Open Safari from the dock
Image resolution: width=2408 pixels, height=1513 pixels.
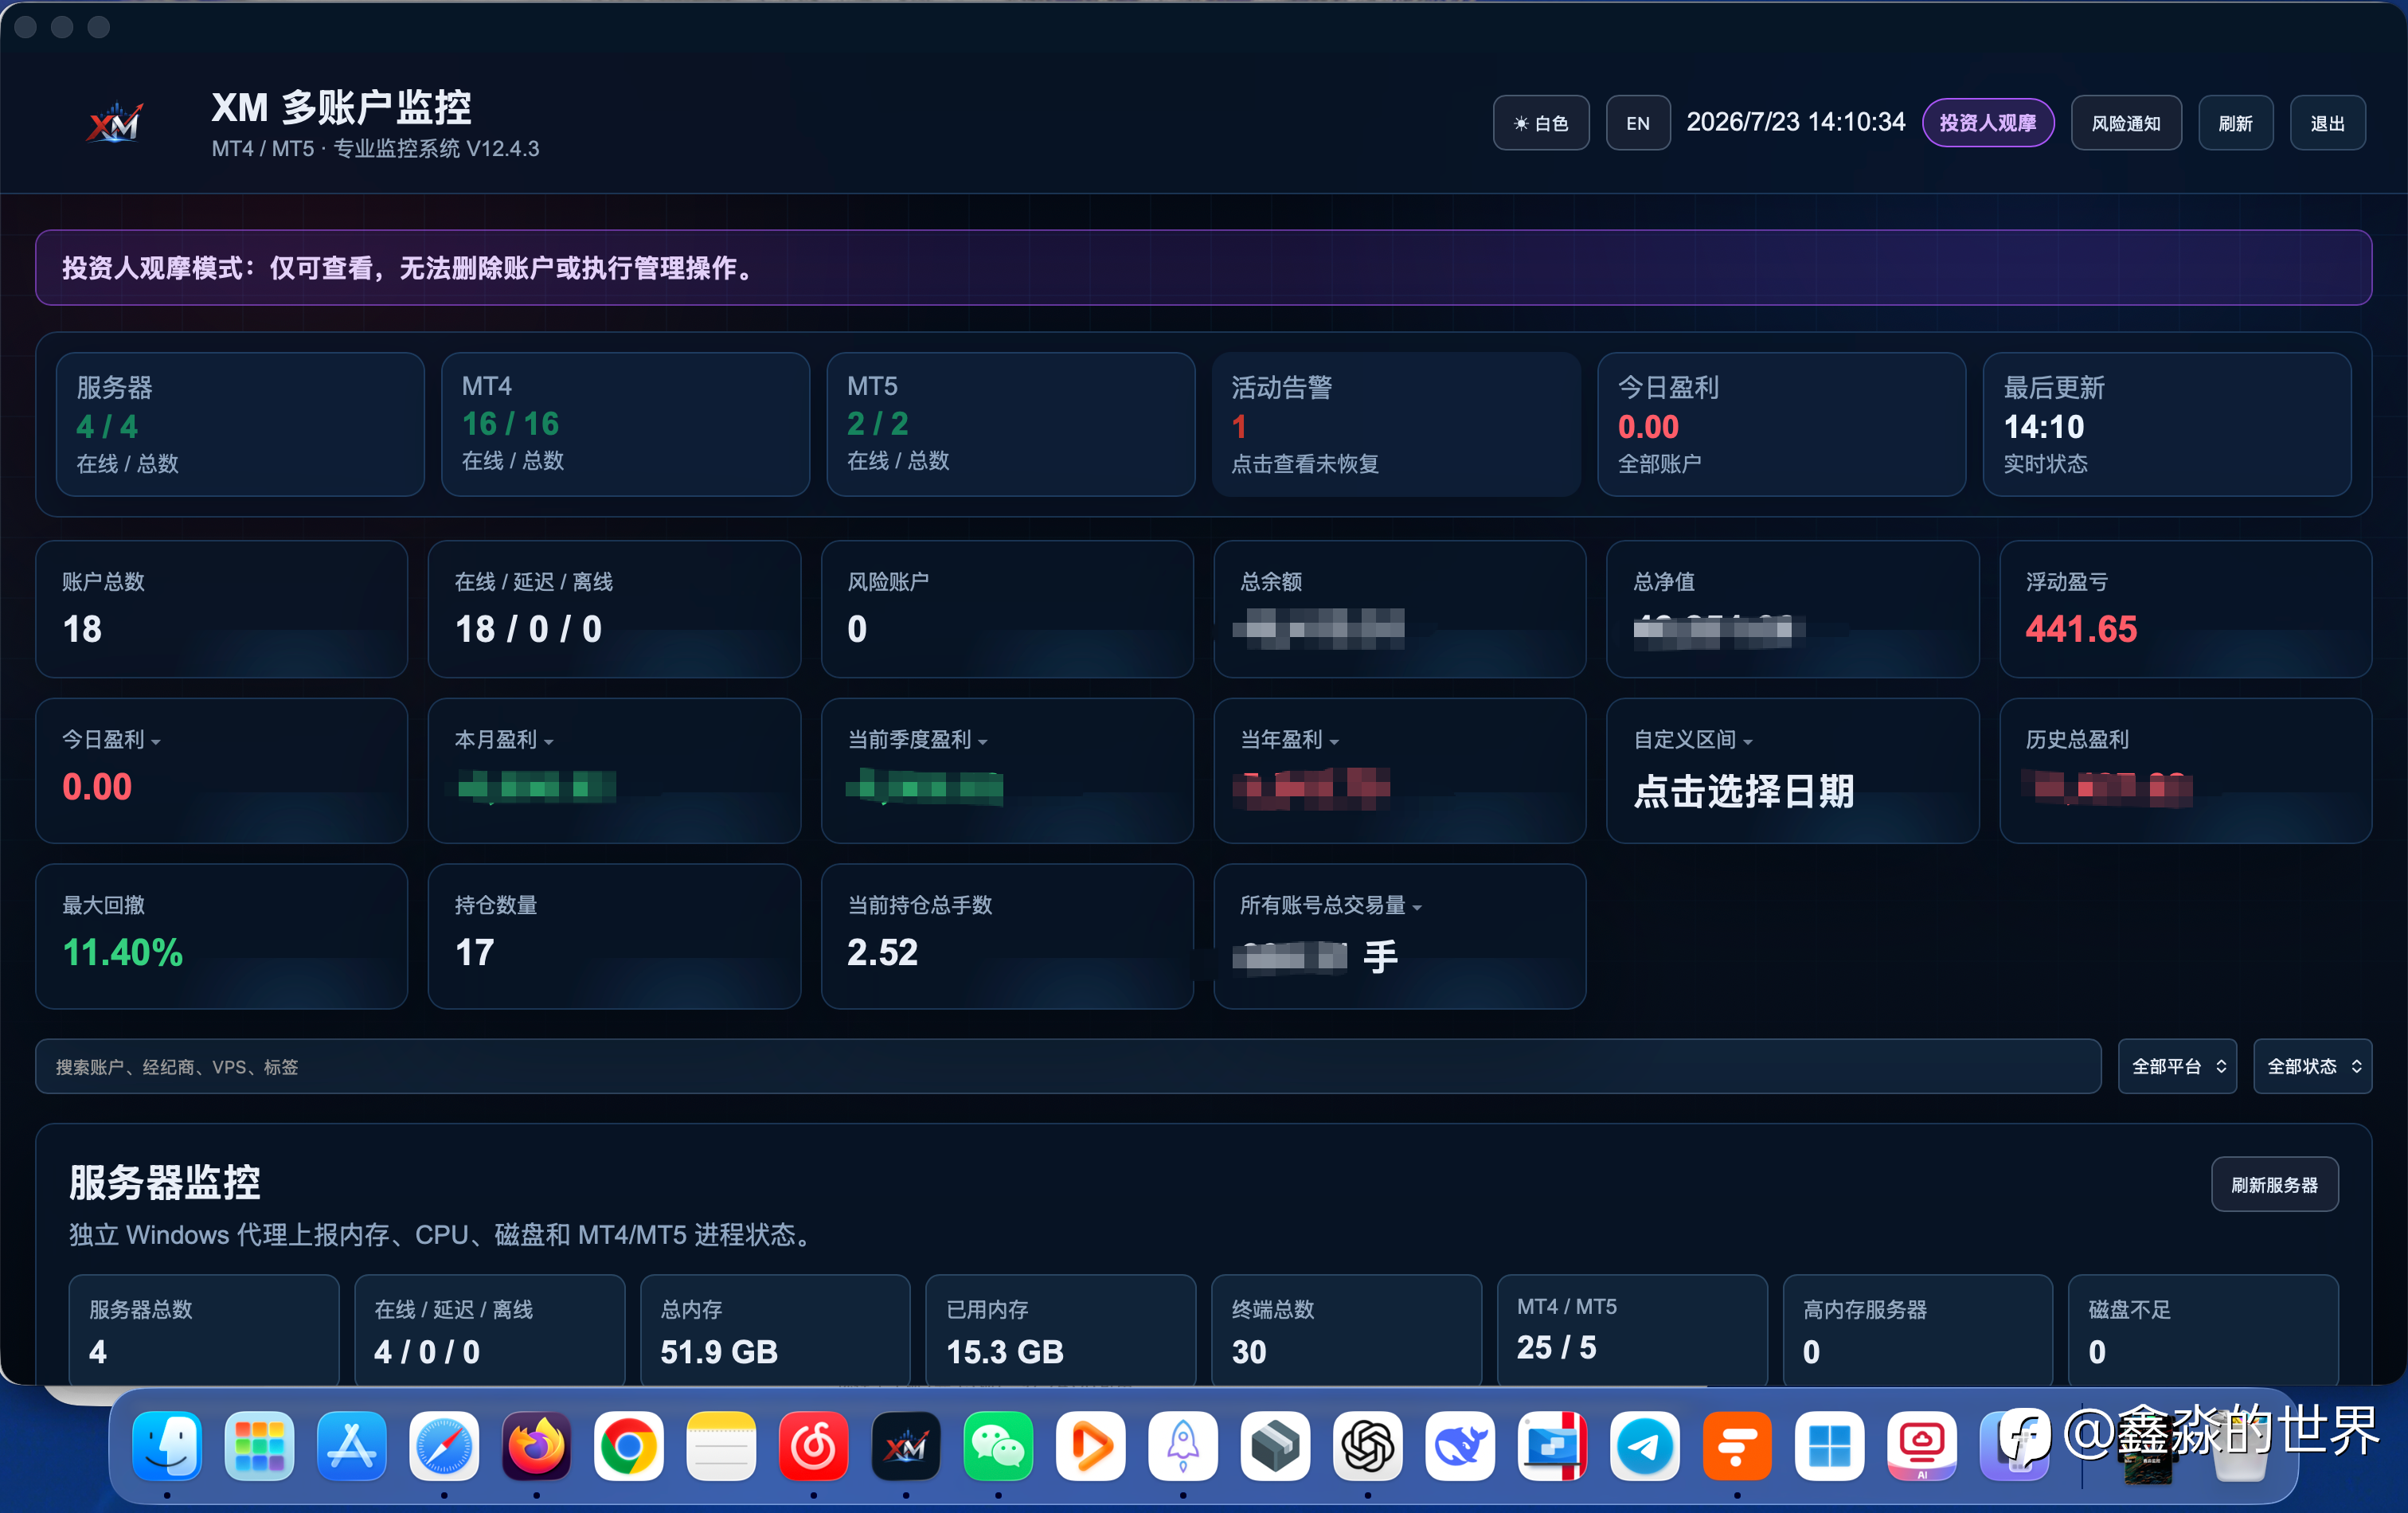coord(444,1445)
